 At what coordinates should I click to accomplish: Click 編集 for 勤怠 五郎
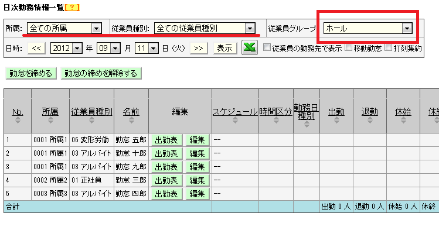point(198,140)
